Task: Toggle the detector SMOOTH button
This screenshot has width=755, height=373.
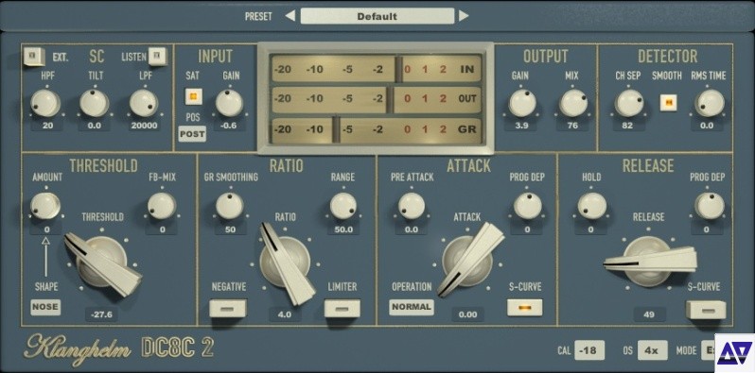Action: click(668, 102)
